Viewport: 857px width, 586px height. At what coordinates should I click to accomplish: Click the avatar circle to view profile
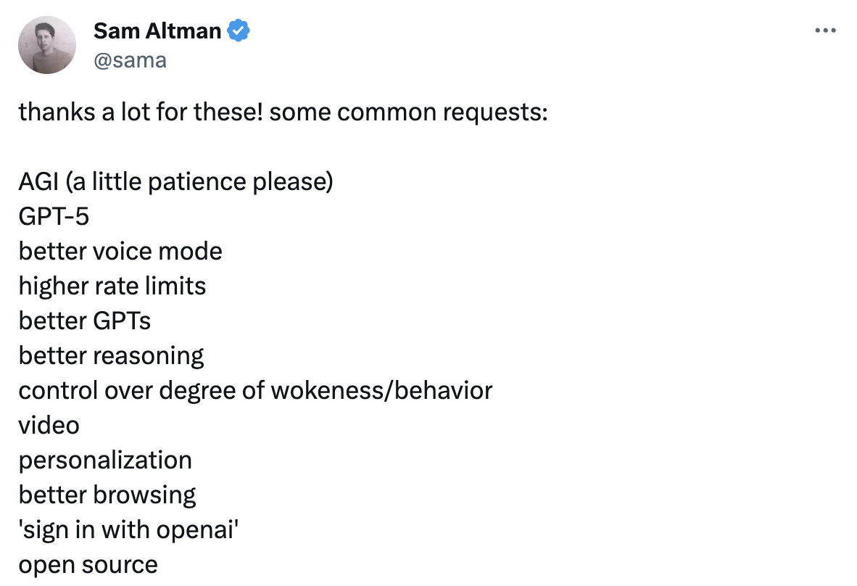(x=46, y=45)
